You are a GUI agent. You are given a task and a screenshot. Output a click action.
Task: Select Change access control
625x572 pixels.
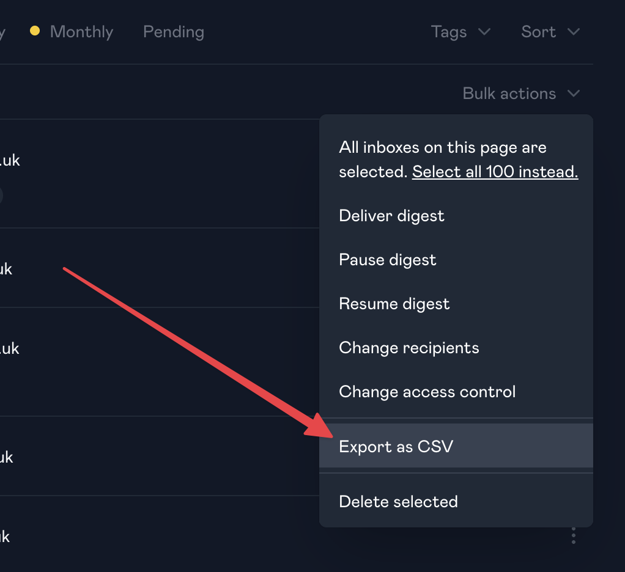click(427, 392)
